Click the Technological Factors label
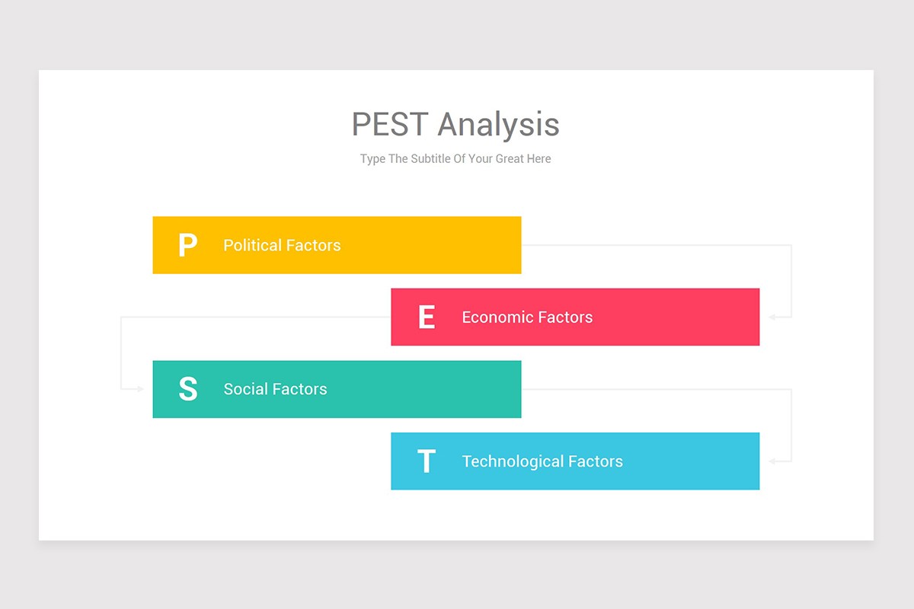The width and height of the screenshot is (914, 609). click(x=542, y=461)
